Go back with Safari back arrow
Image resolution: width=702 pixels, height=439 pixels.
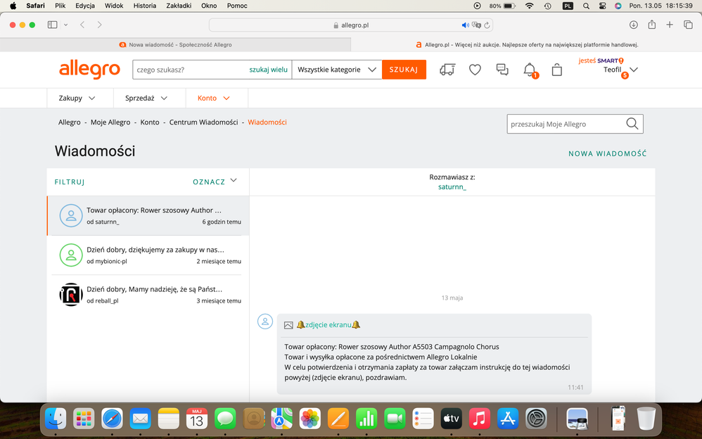click(x=82, y=25)
